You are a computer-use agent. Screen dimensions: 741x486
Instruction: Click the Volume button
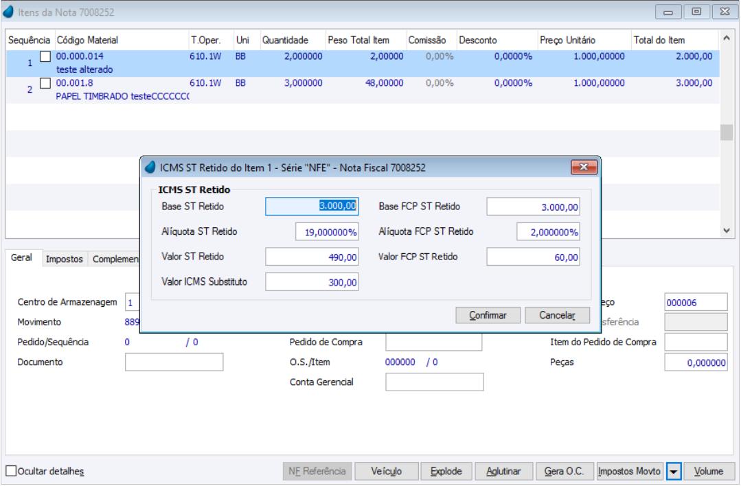pyautogui.click(x=709, y=472)
